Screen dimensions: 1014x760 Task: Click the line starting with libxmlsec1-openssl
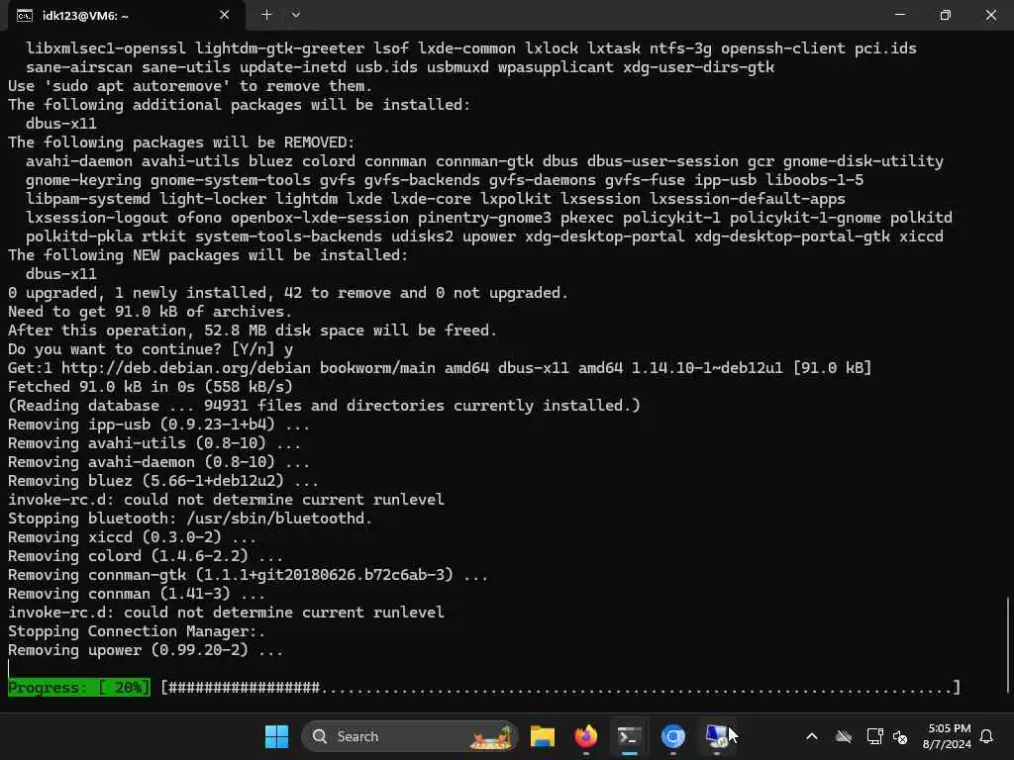click(470, 48)
